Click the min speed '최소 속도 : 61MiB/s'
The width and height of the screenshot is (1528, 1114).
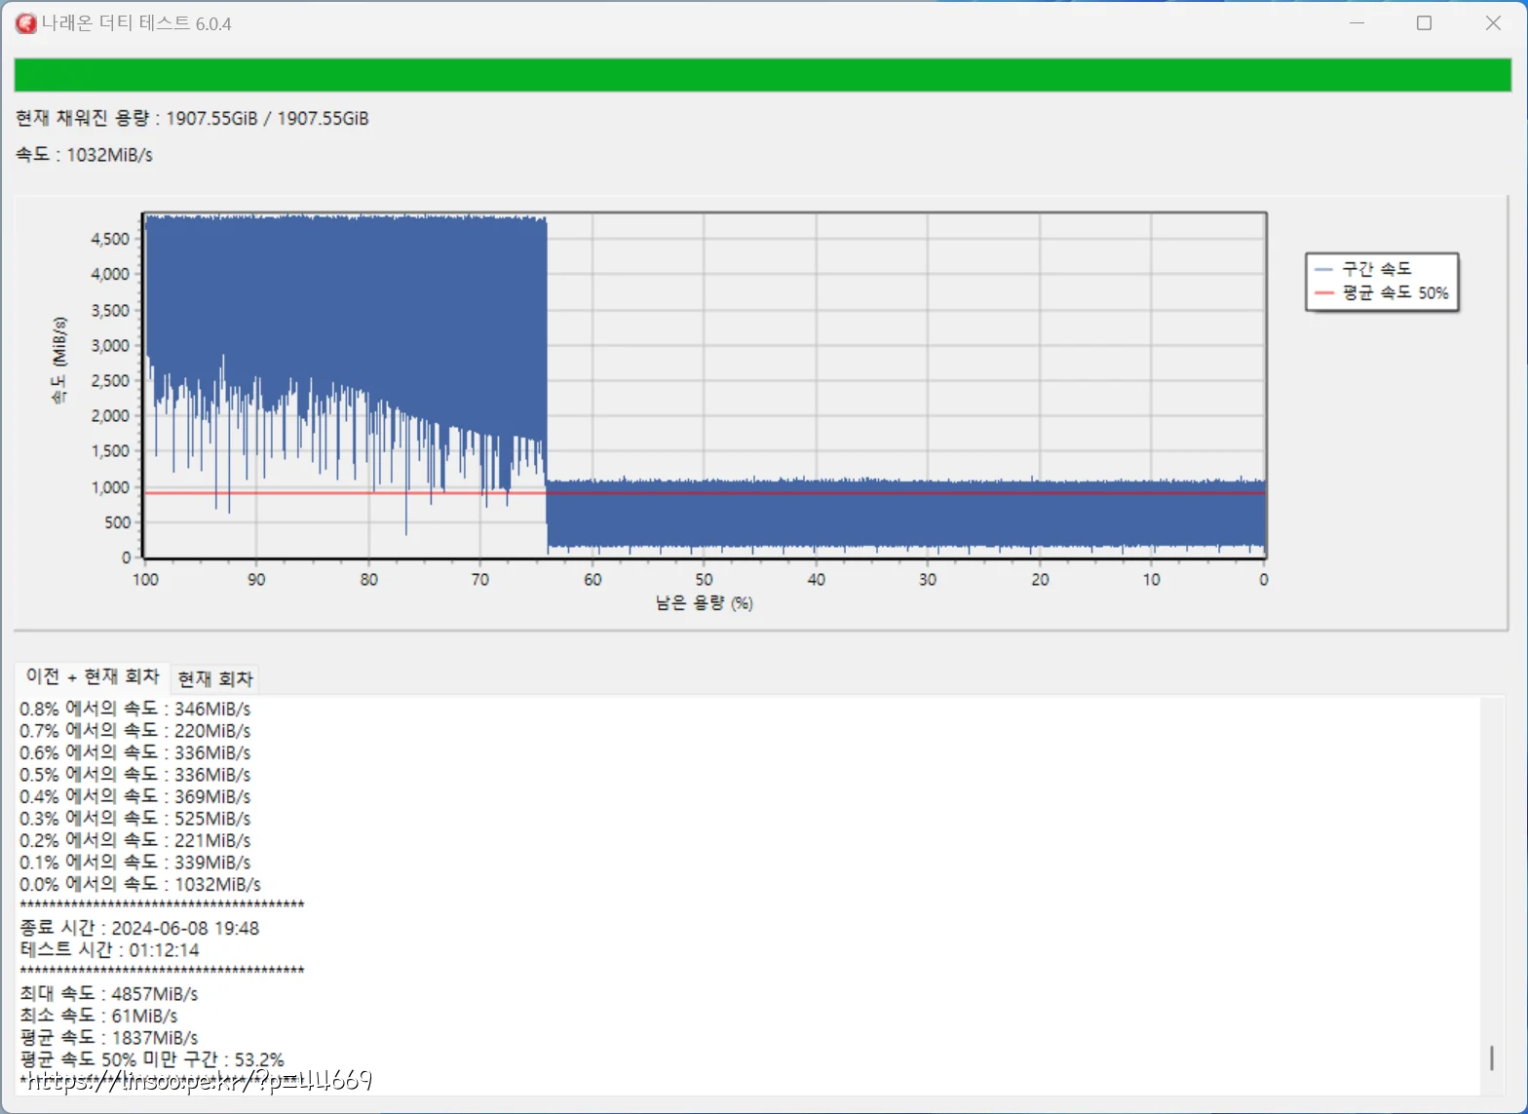point(98,1016)
